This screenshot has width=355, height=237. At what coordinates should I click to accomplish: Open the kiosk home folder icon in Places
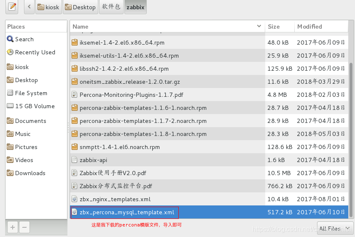pyautogui.click(x=10, y=67)
